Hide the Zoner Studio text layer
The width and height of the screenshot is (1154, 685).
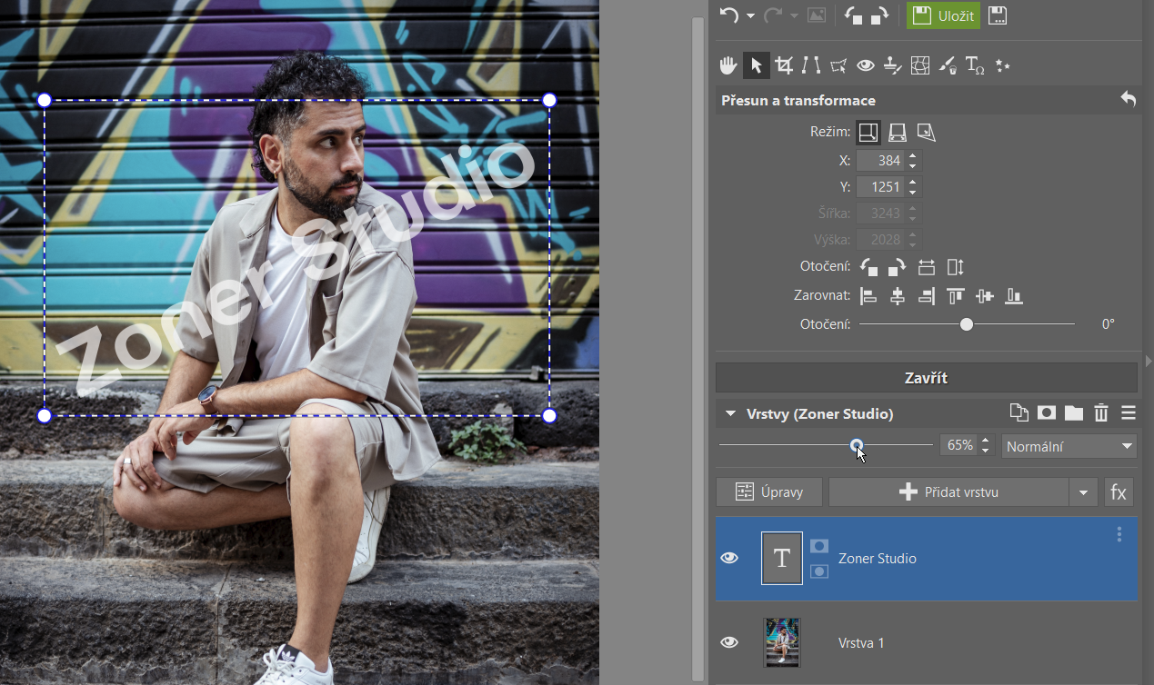(729, 558)
